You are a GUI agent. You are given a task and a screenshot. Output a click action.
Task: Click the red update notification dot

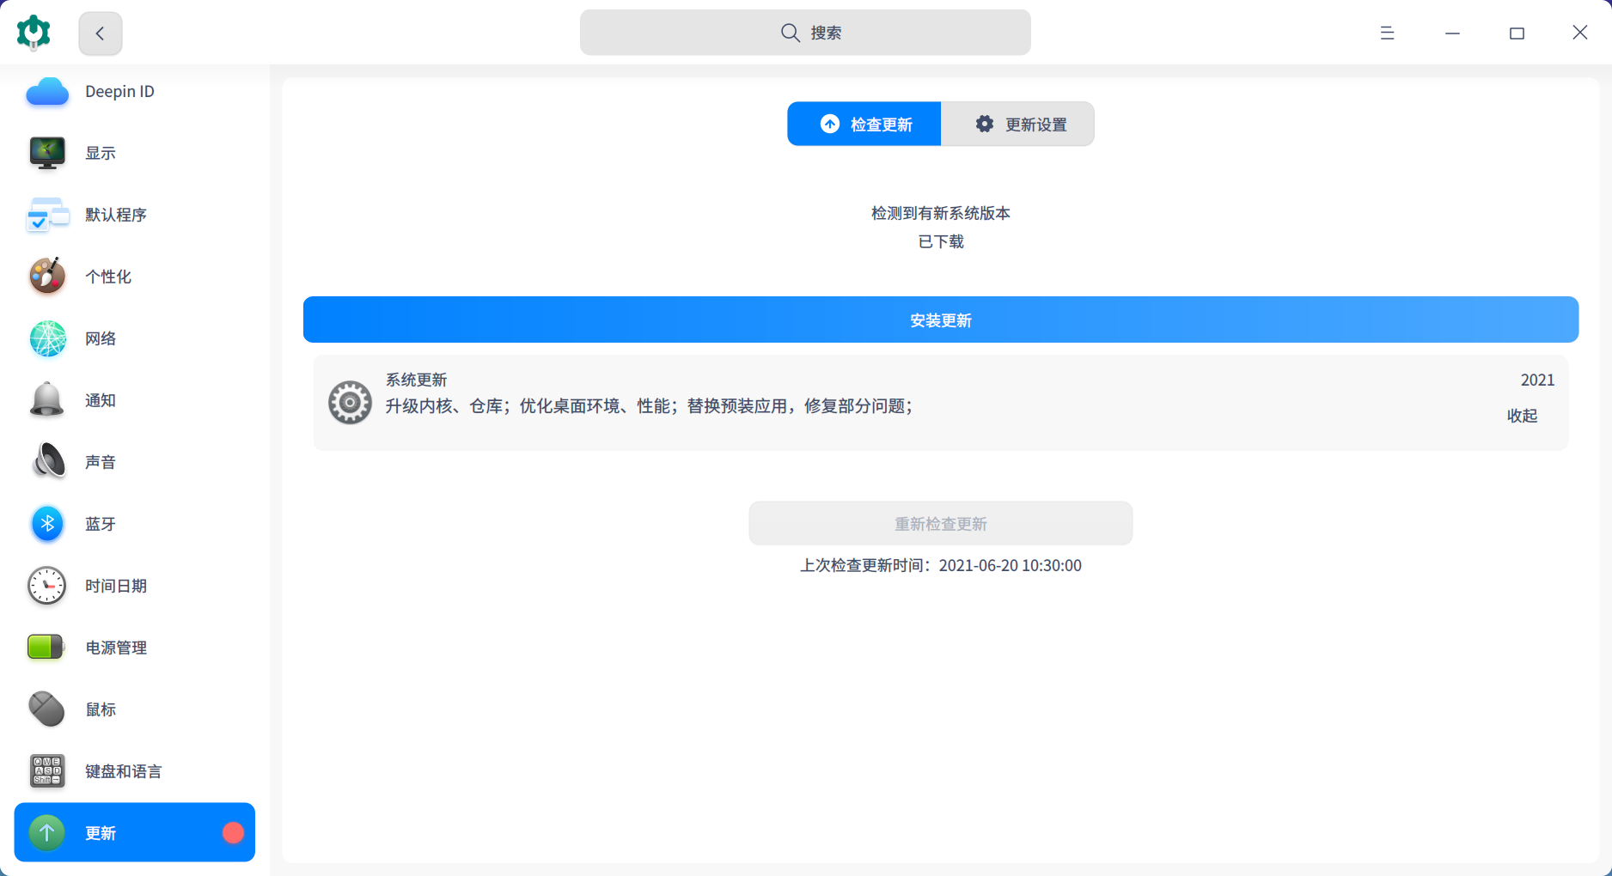click(x=233, y=832)
